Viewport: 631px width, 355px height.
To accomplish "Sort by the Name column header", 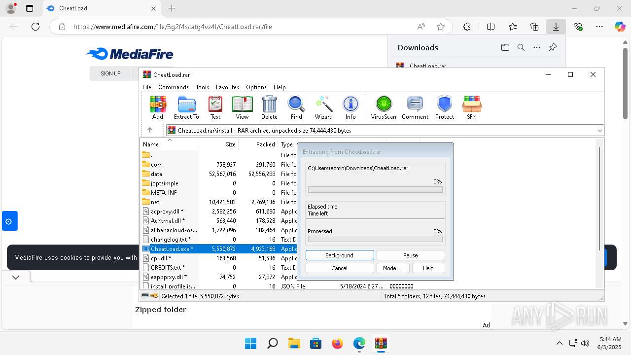I will (x=170, y=144).
